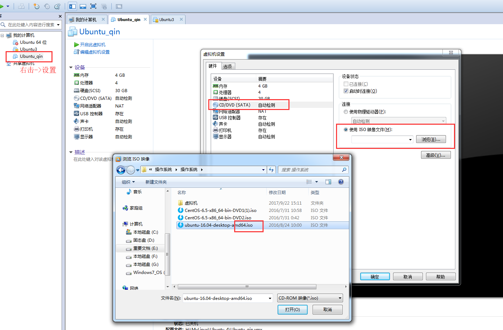
Task: Click the search magnifier in file dialog
Action: pyautogui.click(x=344, y=170)
